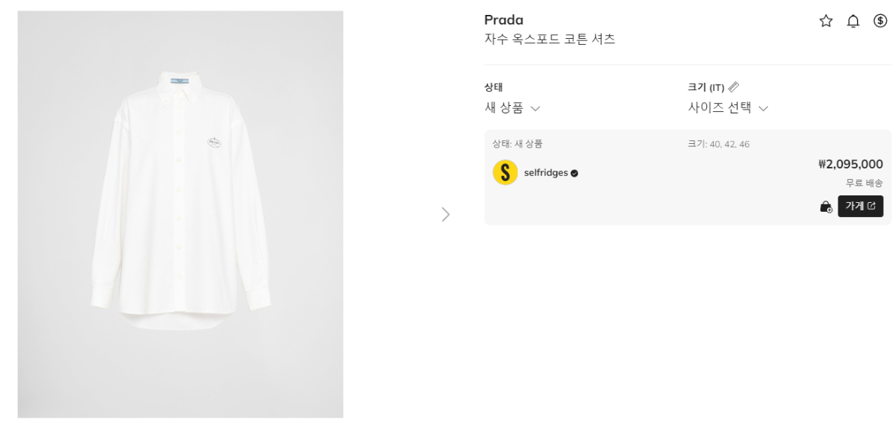Open the 사이즈 선택 size dropdown
The image size is (895, 437).
click(x=727, y=108)
